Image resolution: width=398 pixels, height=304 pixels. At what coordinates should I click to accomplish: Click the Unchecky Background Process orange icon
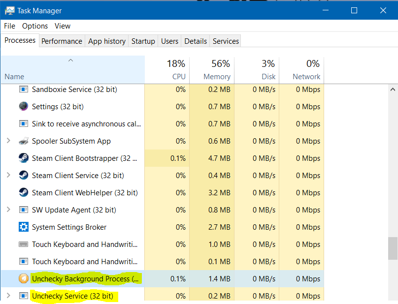pos(24,278)
